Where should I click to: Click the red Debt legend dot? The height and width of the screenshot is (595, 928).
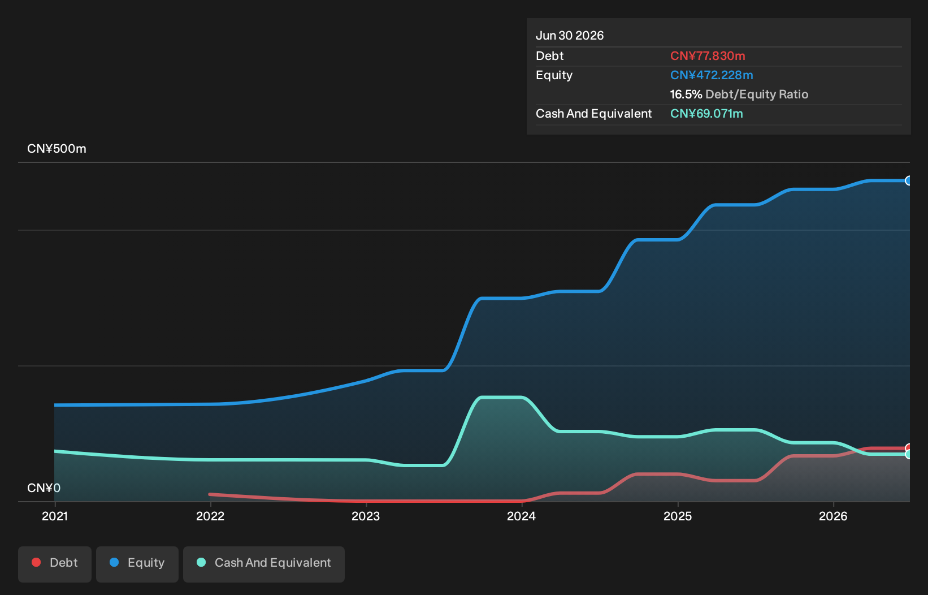[x=36, y=562]
